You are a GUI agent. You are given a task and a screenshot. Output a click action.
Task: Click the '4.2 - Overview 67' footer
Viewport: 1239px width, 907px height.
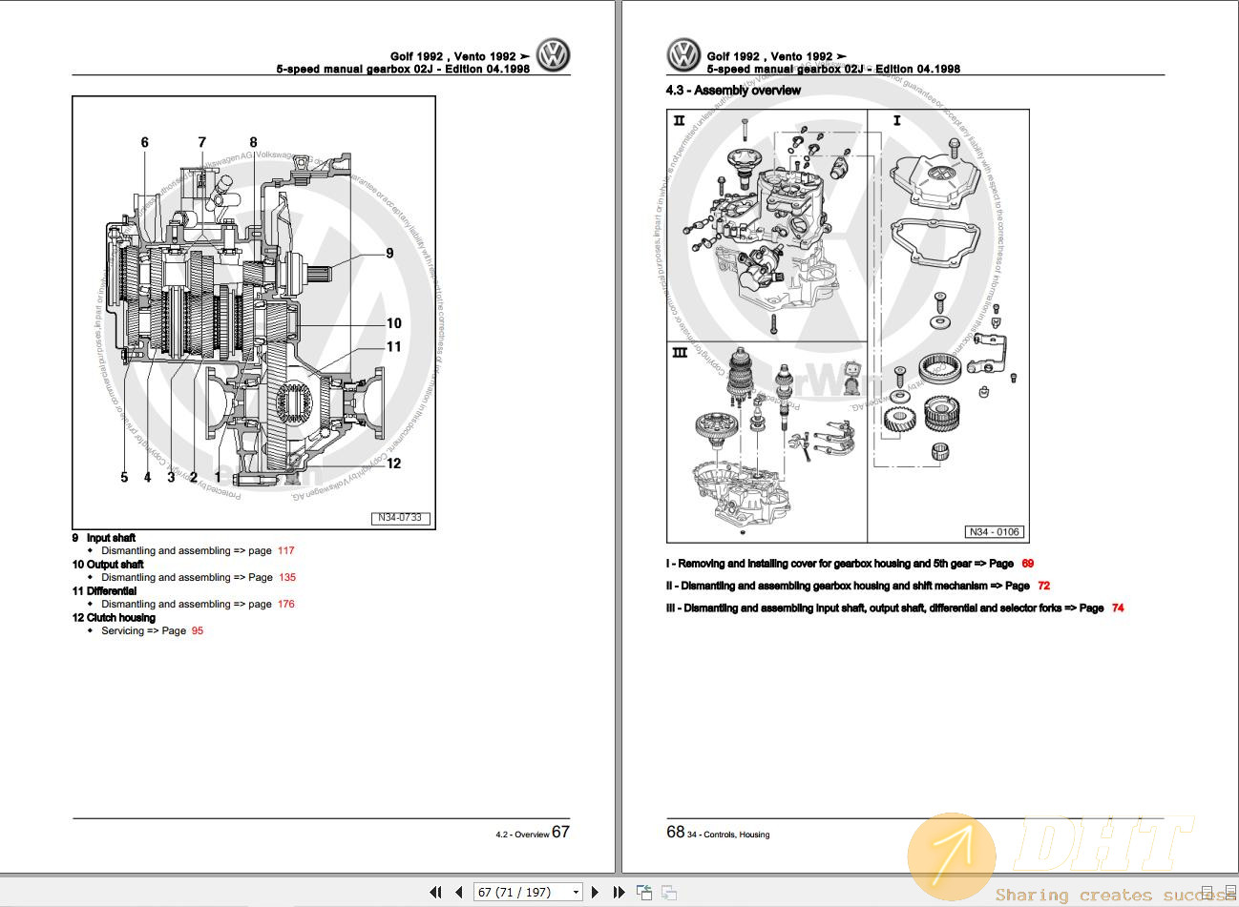(532, 833)
